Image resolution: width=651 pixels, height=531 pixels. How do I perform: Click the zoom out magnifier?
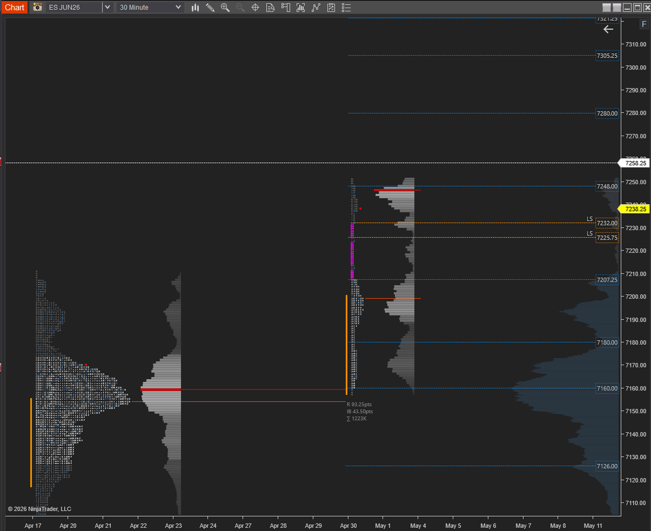pyautogui.click(x=240, y=8)
